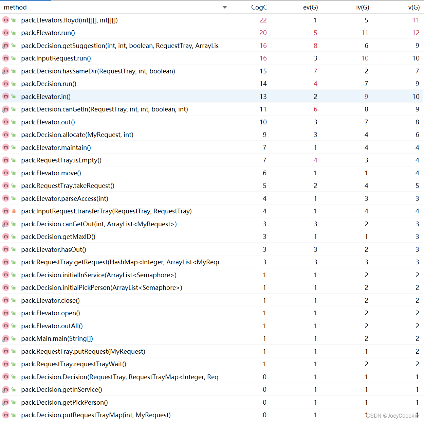Click method icon for pack.Decision.initialInService row
The image size is (424, 422).
6,275
